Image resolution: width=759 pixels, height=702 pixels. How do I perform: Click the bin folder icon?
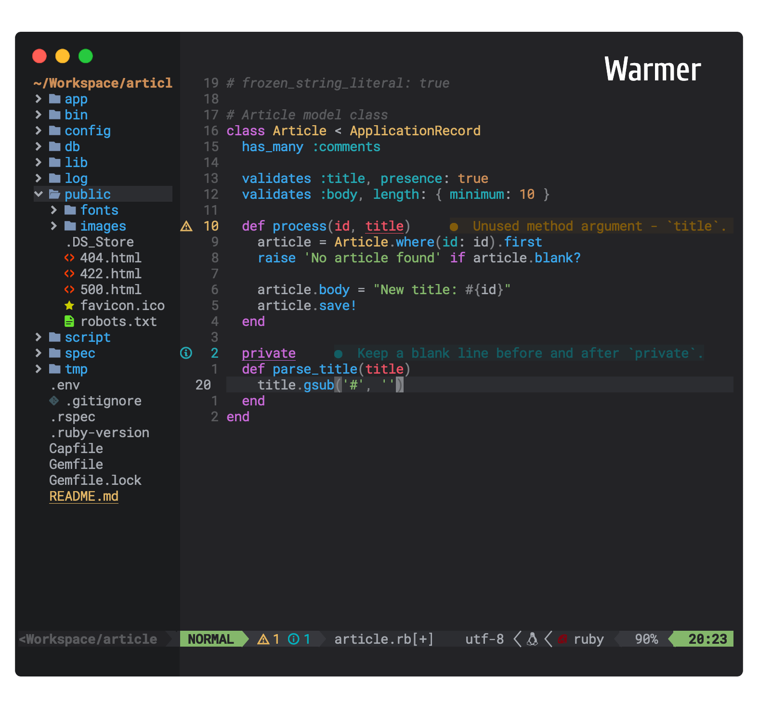coord(55,115)
